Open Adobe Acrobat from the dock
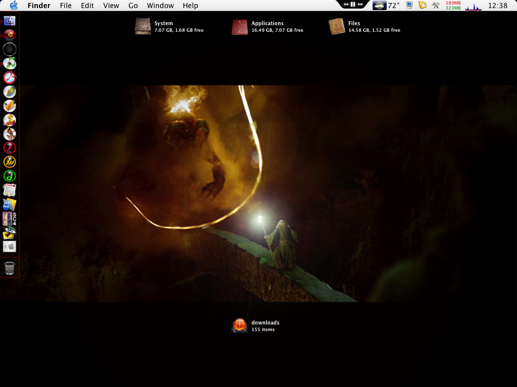 point(10,77)
